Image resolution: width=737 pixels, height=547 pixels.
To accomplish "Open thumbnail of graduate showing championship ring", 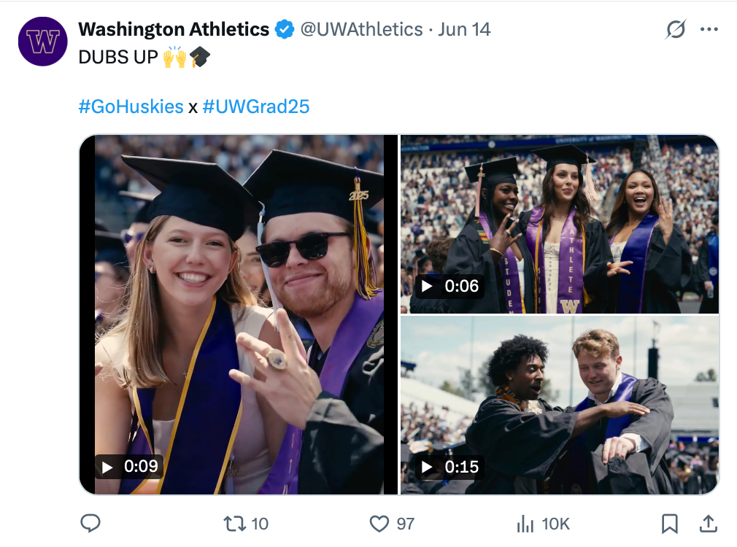I will point(239,314).
